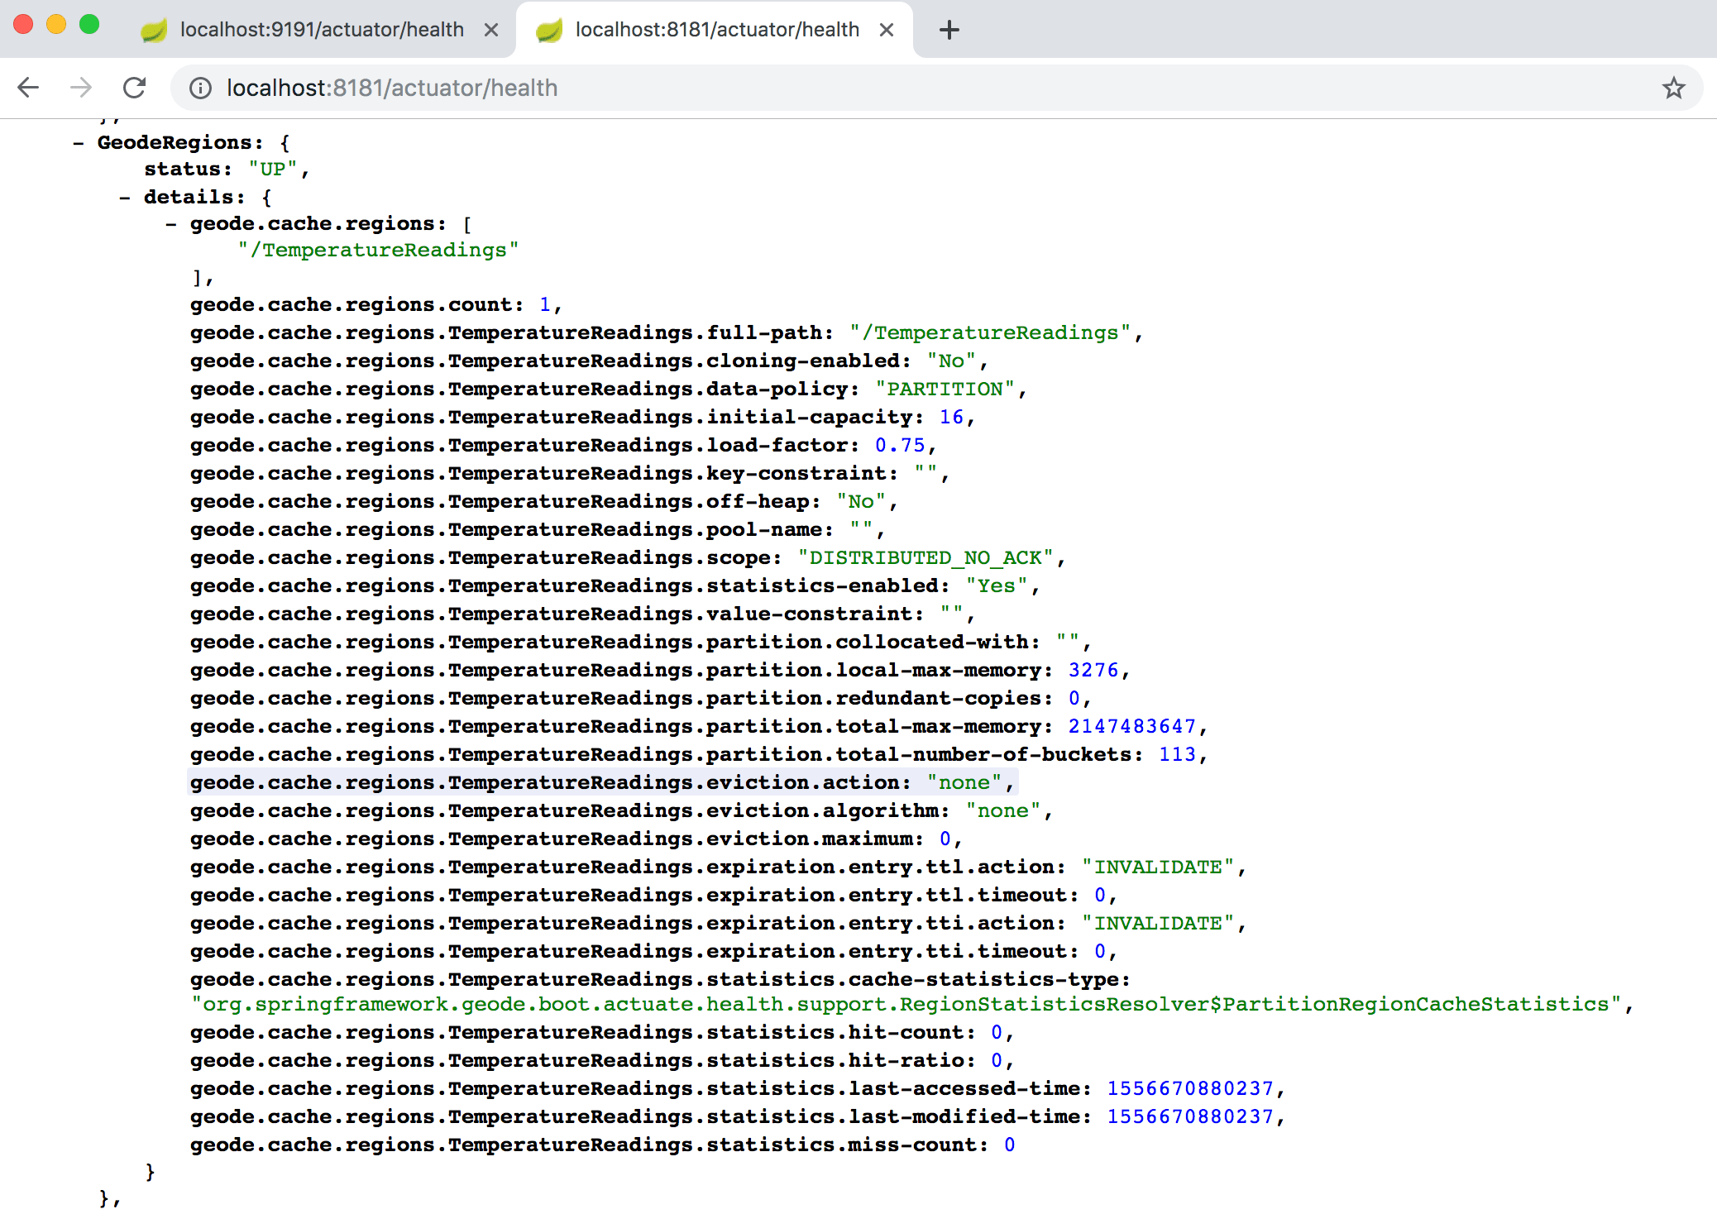Switch to the localhost:9191 tab
The width and height of the screenshot is (1717, 1214).
[x=323, y=29]
